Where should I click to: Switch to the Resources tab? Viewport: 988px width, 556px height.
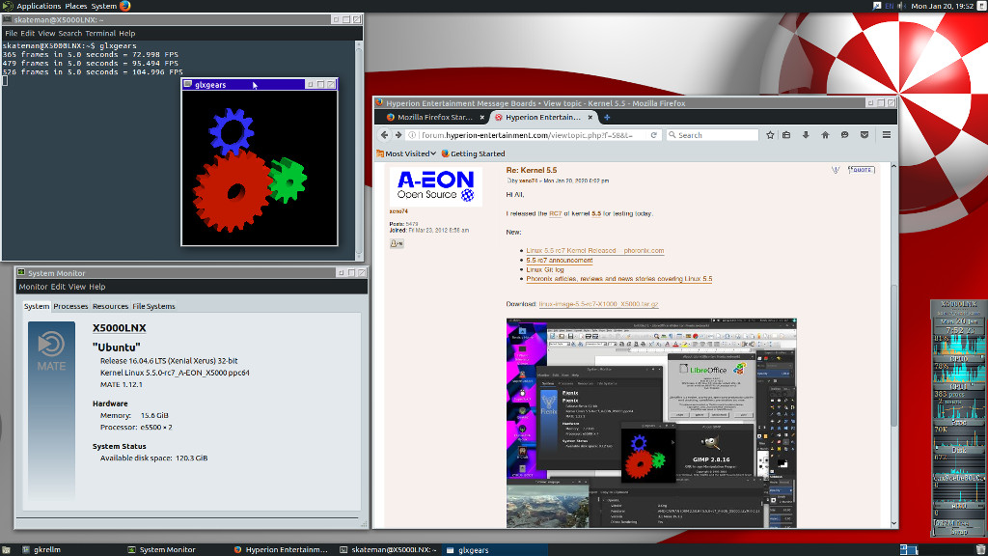pos(110,306)
